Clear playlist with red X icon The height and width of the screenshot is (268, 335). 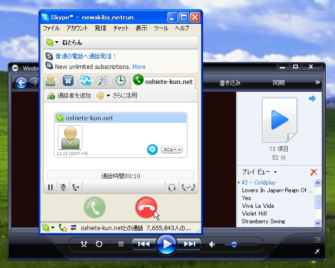pyautogui.click(x=314, y=172)
